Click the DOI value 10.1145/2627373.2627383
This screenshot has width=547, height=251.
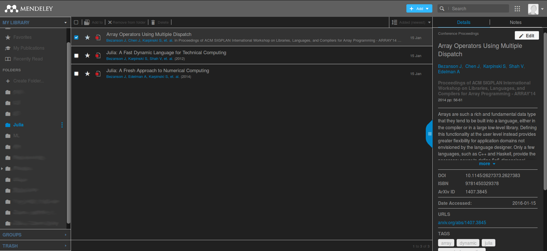point(493,175)
